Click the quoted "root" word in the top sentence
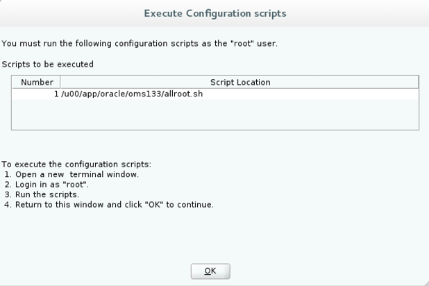This screenshot has height=286, width=429. 242,44
